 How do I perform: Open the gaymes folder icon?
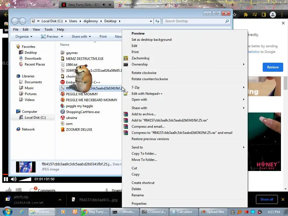[63, 53]
